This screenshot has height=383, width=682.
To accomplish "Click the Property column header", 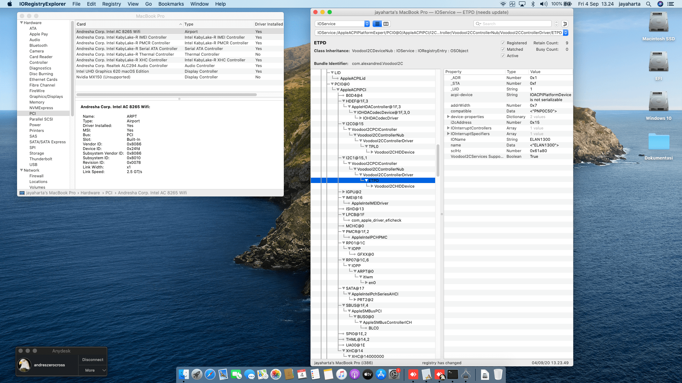I will coord(475,72).
